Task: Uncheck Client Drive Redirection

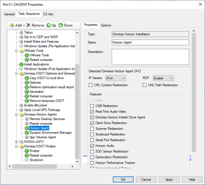Action: [92, 123]
